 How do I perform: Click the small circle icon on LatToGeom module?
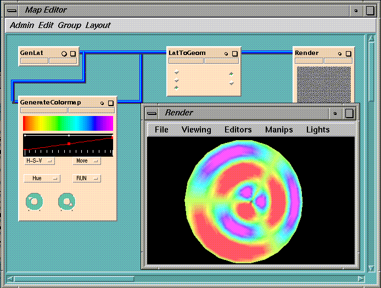[x=226, y=53]
